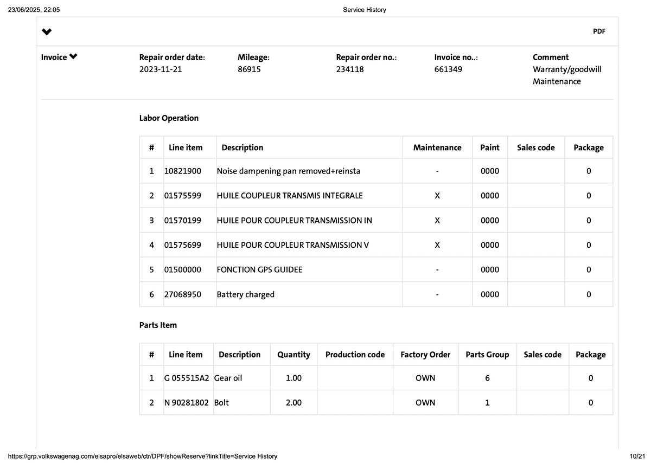Click Labor table Sales code column header
The height and width of the screenshot is (463, 651).
click(536, 147)
